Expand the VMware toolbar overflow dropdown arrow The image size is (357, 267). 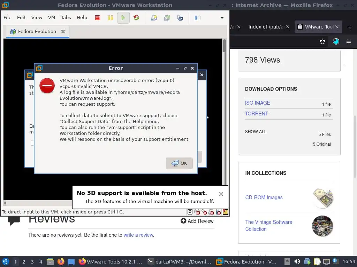[x=222, y=18]
